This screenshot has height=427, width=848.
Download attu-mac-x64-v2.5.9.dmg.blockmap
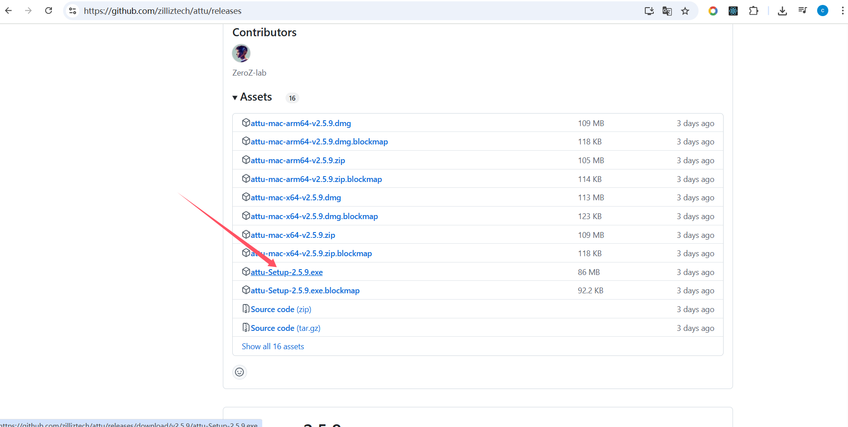click(314, 216)
